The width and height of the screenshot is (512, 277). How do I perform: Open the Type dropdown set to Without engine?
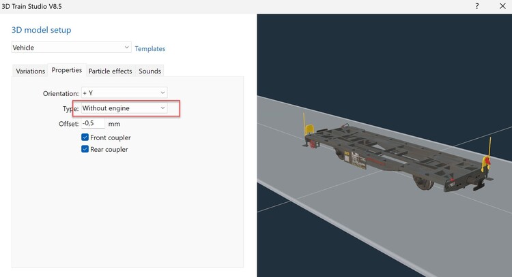point(124,108)
